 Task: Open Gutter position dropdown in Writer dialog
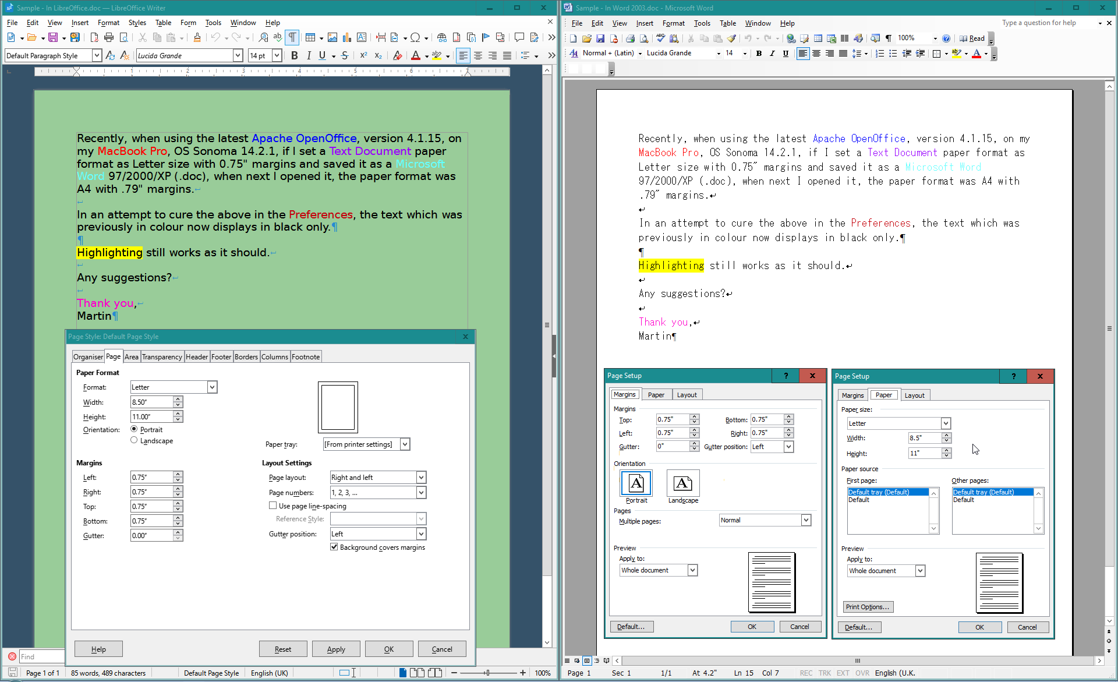[x=421, y=533]
